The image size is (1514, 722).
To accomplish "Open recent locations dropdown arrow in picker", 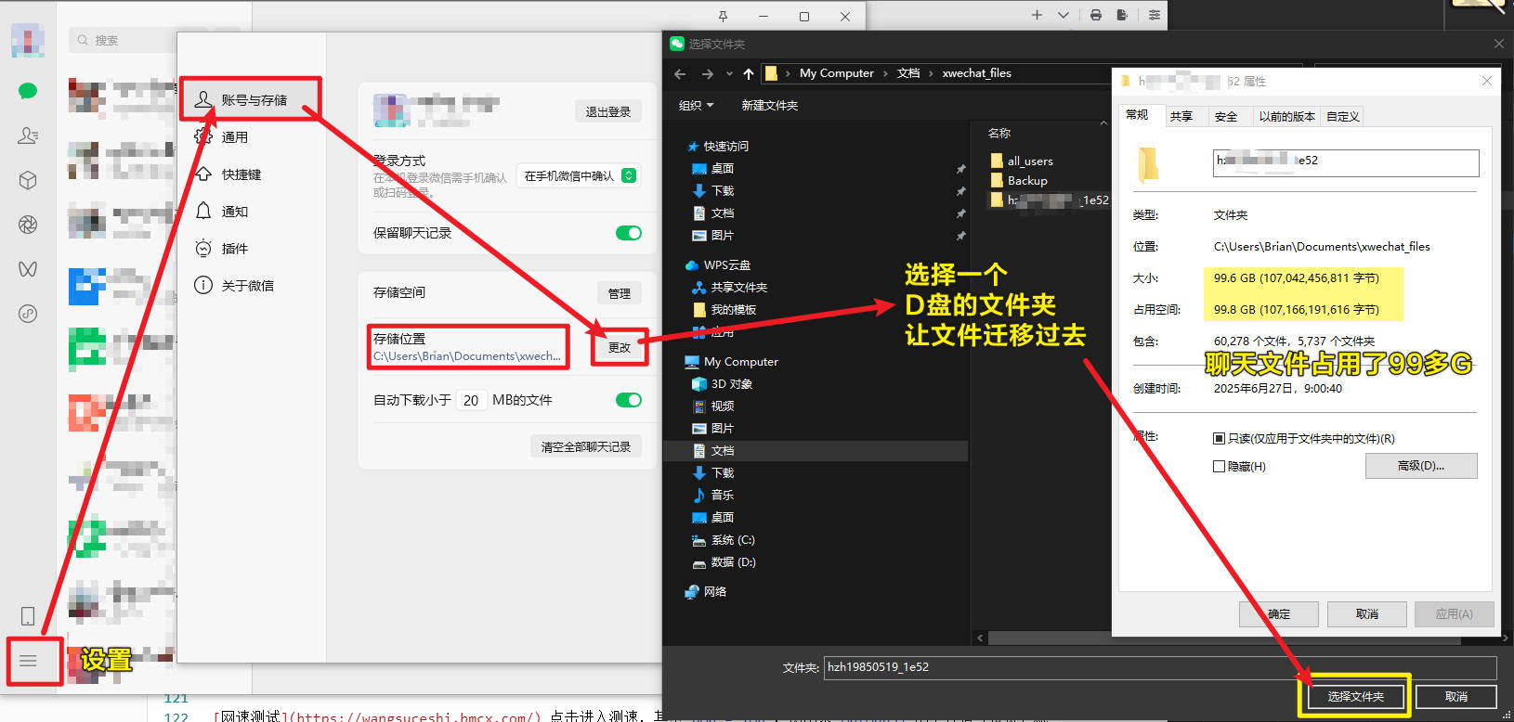I will pyautogui.click(x=729, y=73).
